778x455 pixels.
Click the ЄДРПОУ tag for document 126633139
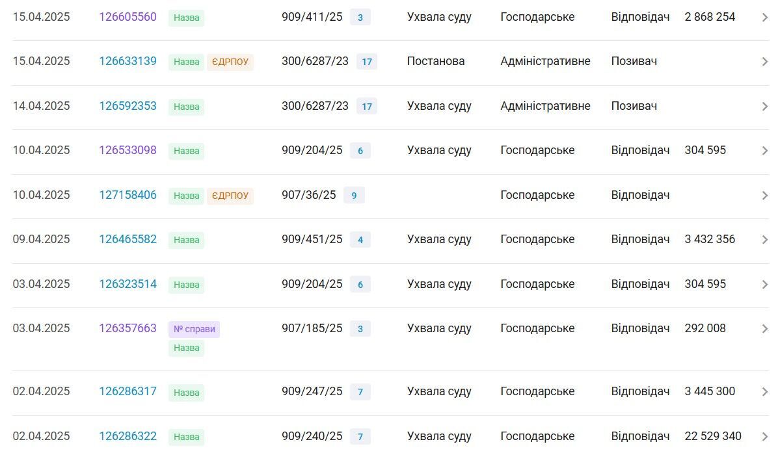230,62
